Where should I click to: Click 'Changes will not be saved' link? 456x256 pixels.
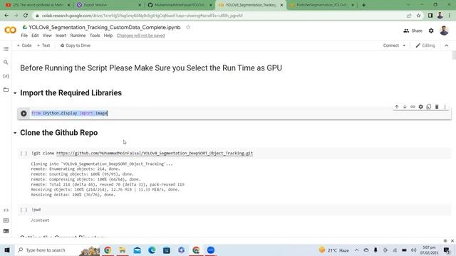coord(141,36)
